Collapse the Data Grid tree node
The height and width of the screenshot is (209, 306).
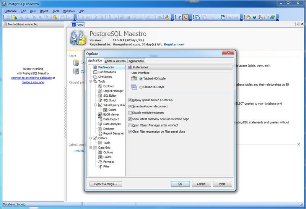[91, 147]
